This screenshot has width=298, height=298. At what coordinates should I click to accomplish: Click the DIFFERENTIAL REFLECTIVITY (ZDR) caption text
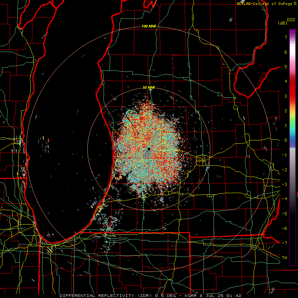coord(106,296)
